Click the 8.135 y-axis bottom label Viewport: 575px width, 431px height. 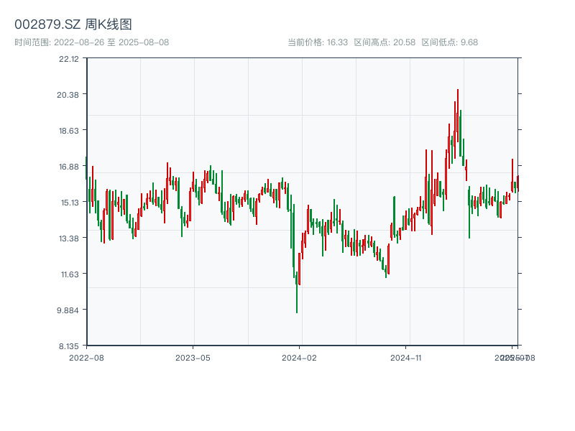click(69, 346)
